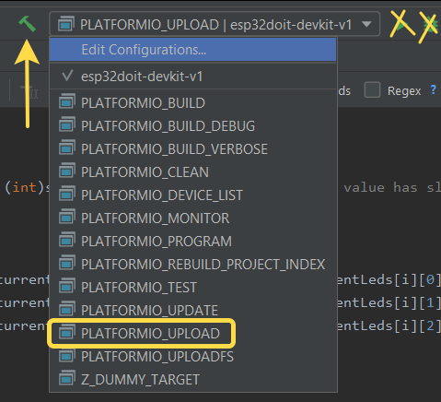Select PLATFORMIO_UPLOADFS target
Screen dimensions: 441x402
coord(192,356)
